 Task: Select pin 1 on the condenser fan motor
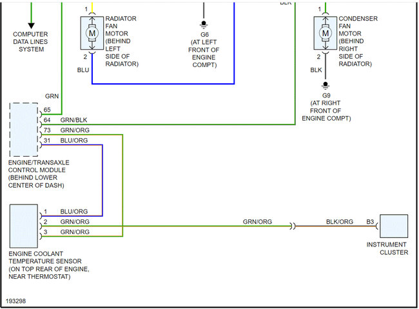point(320,10)
